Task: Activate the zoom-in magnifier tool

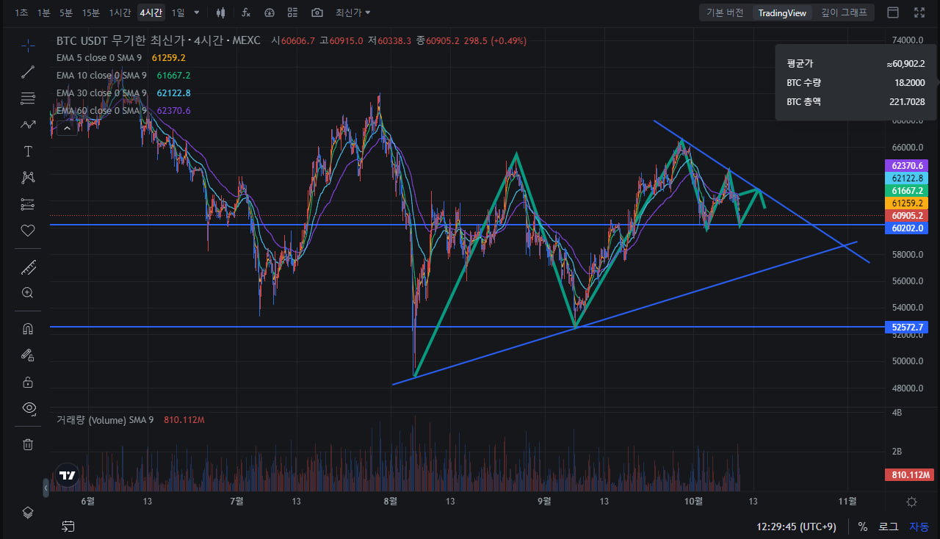Action: (x=28, y=293)
